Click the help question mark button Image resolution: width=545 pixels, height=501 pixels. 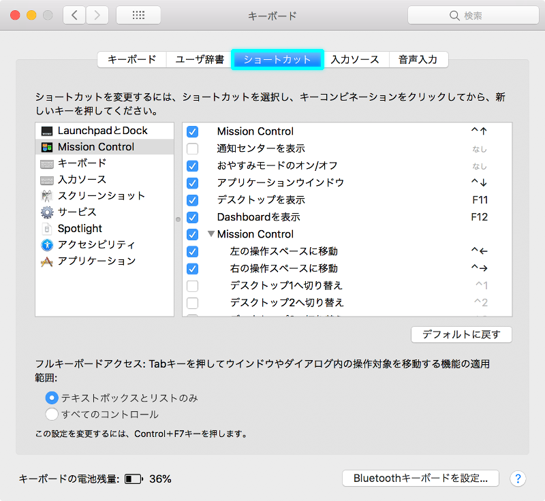coord(518,479)
